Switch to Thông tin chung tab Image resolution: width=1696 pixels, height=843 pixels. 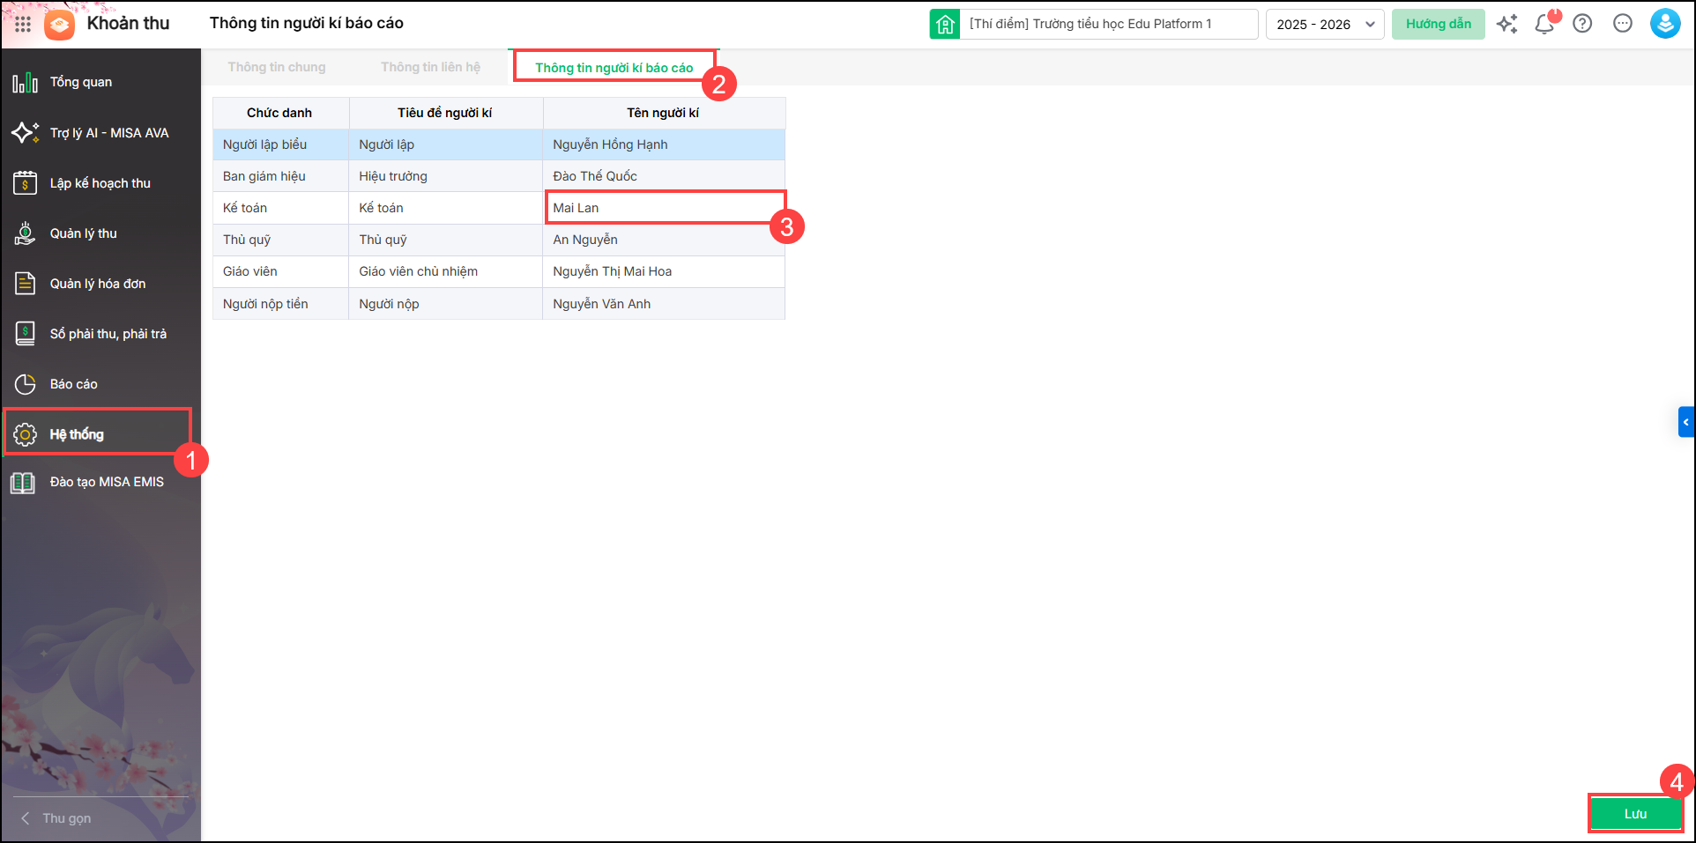(x=277, y=67)
